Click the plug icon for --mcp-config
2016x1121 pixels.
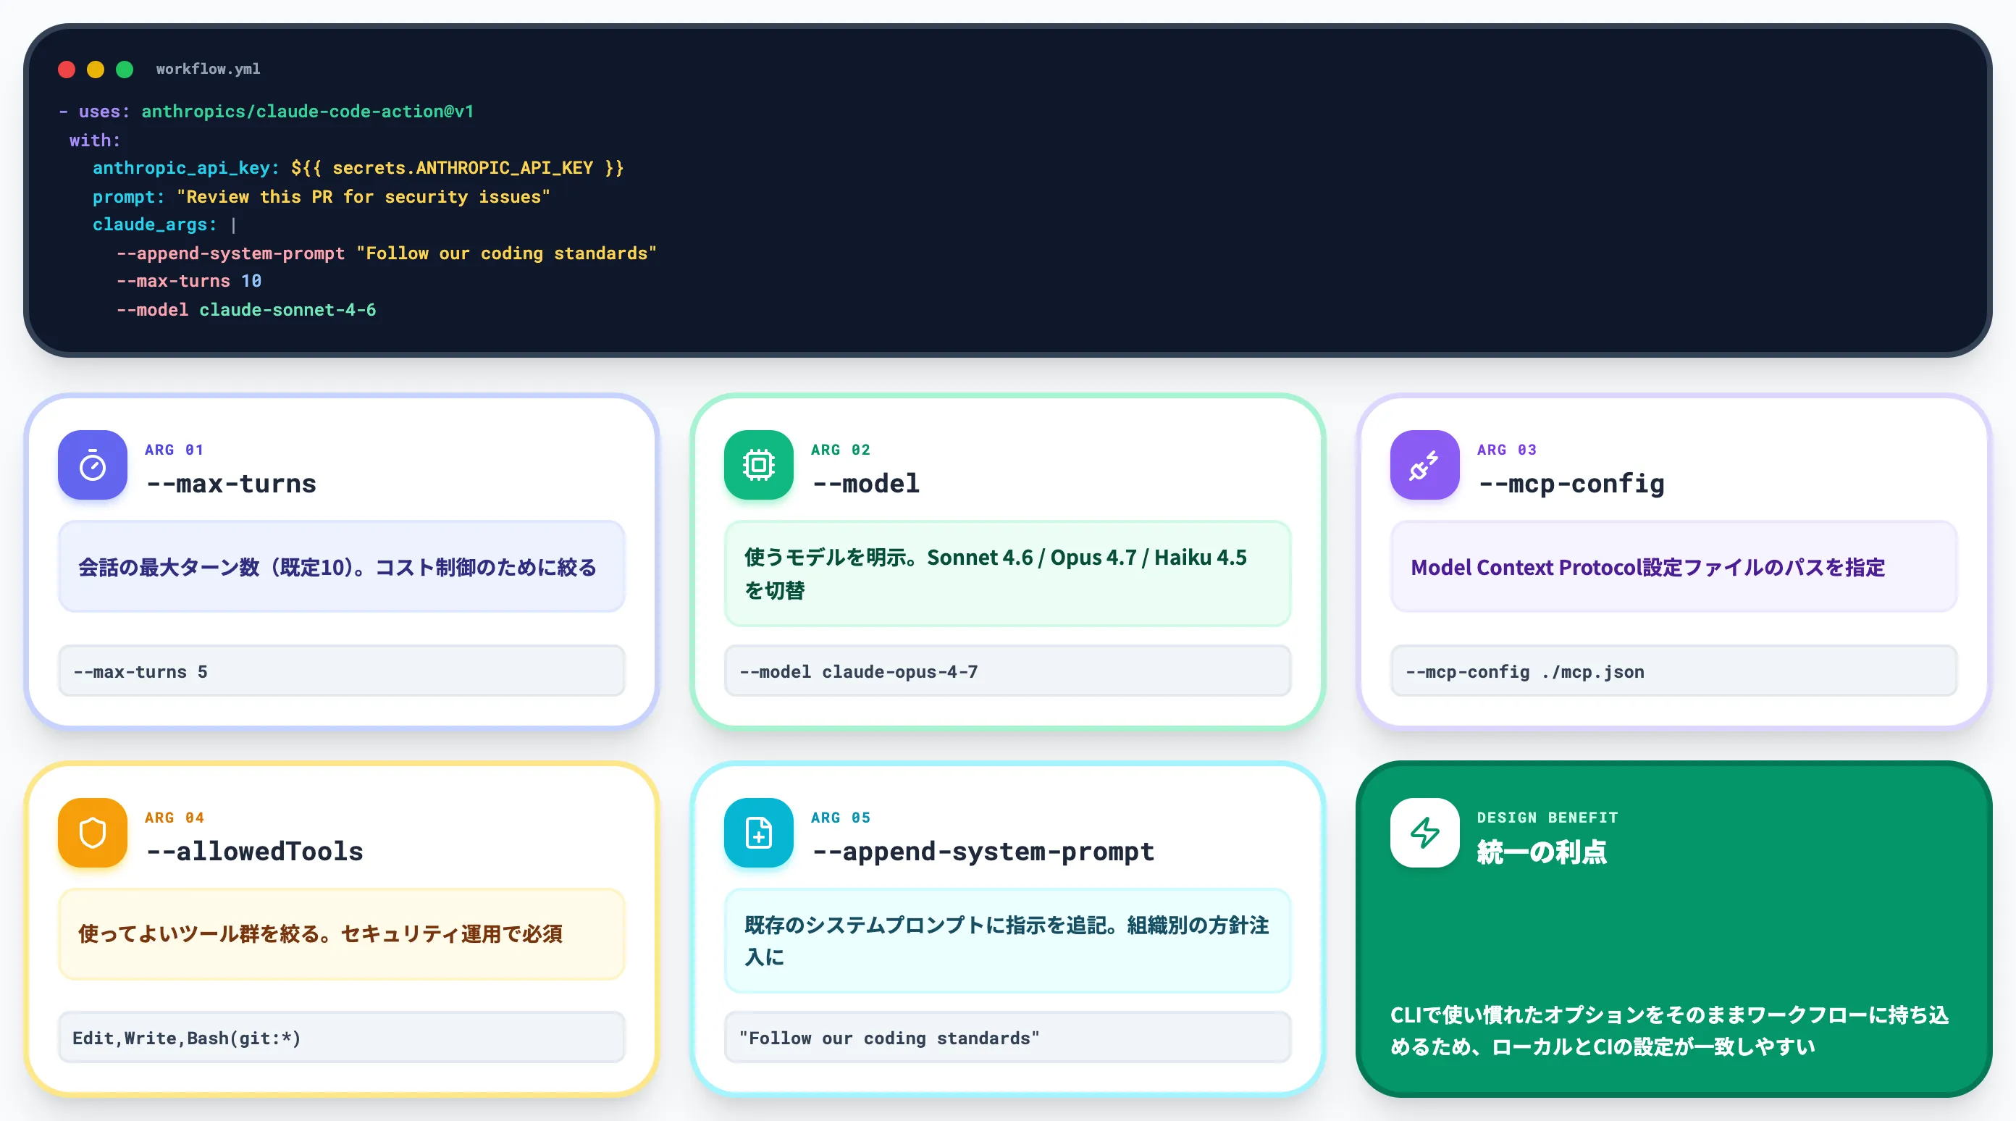(x=1424, y=465)
